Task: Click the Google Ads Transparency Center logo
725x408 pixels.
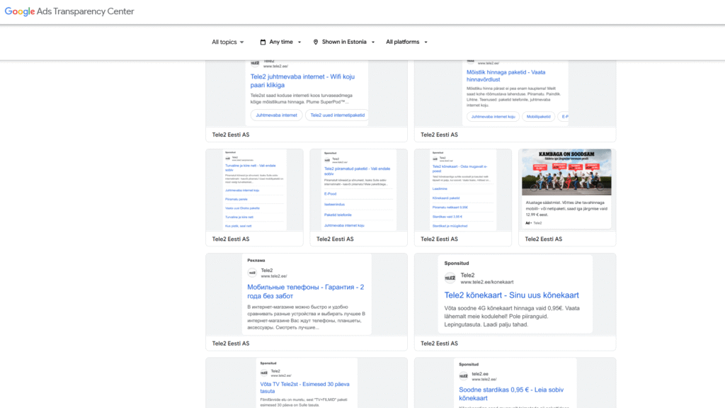Action: [69, 11]
